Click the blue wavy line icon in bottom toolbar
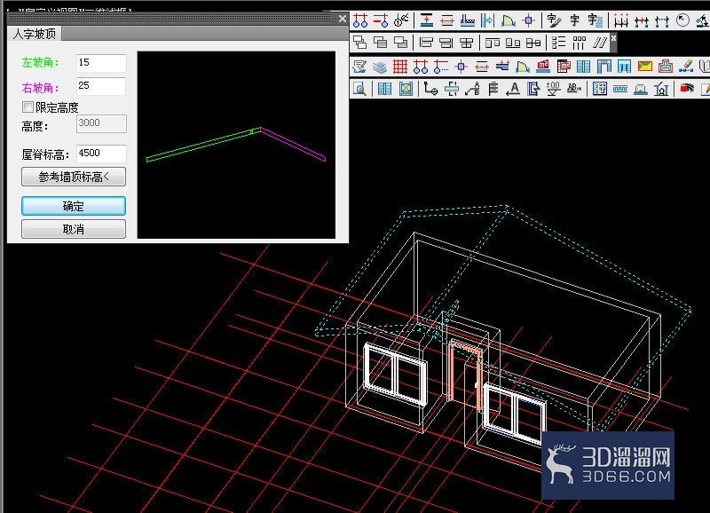 tap(620, 89)
